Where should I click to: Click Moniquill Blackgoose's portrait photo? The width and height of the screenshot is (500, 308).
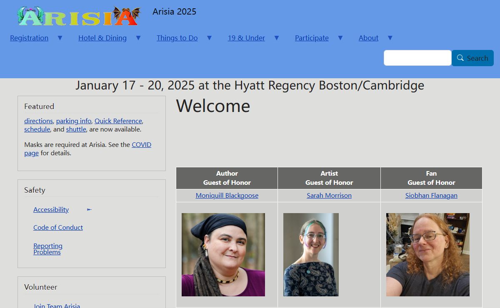223,255
